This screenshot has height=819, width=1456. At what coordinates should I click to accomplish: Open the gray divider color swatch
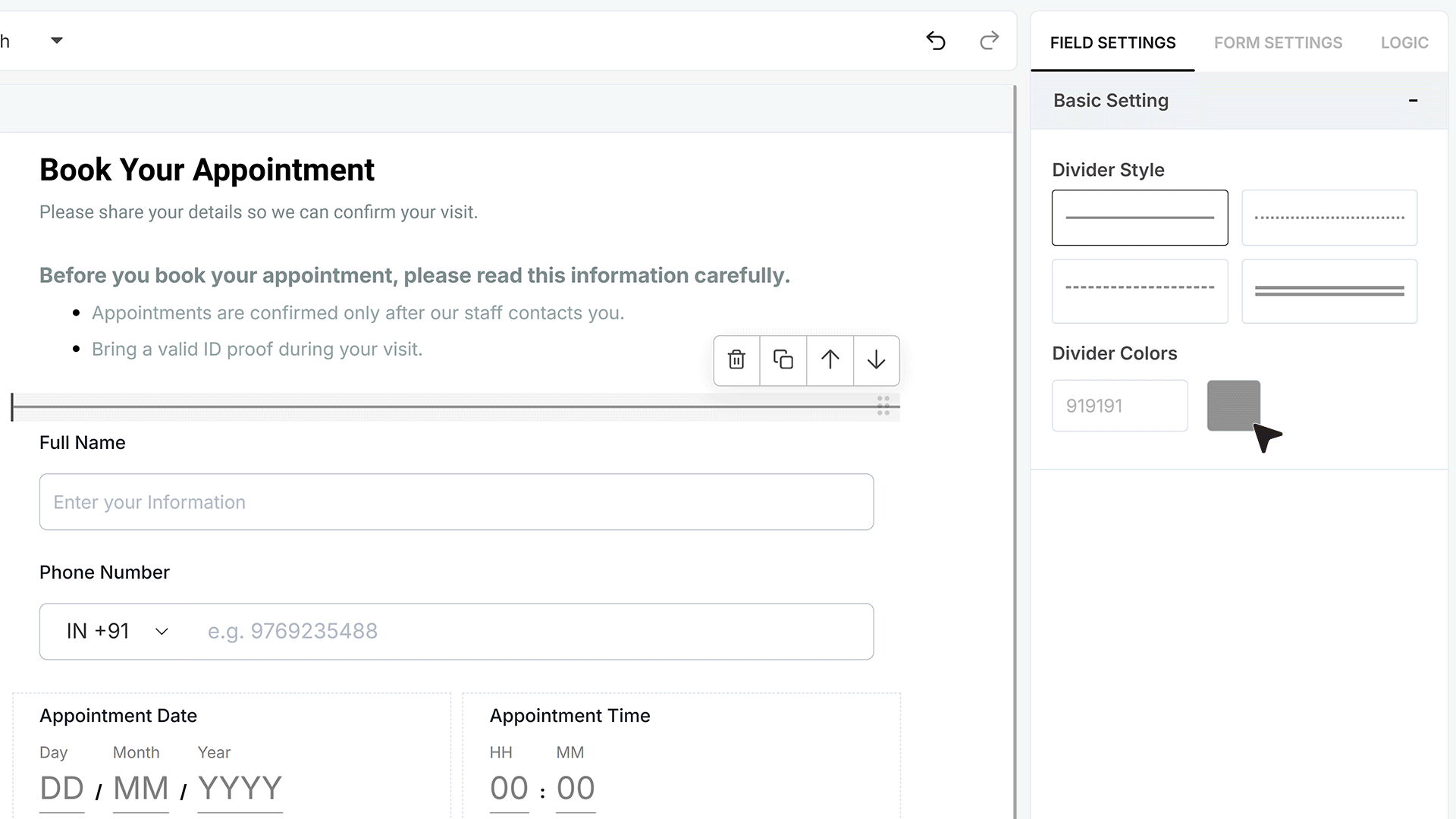1234,406
